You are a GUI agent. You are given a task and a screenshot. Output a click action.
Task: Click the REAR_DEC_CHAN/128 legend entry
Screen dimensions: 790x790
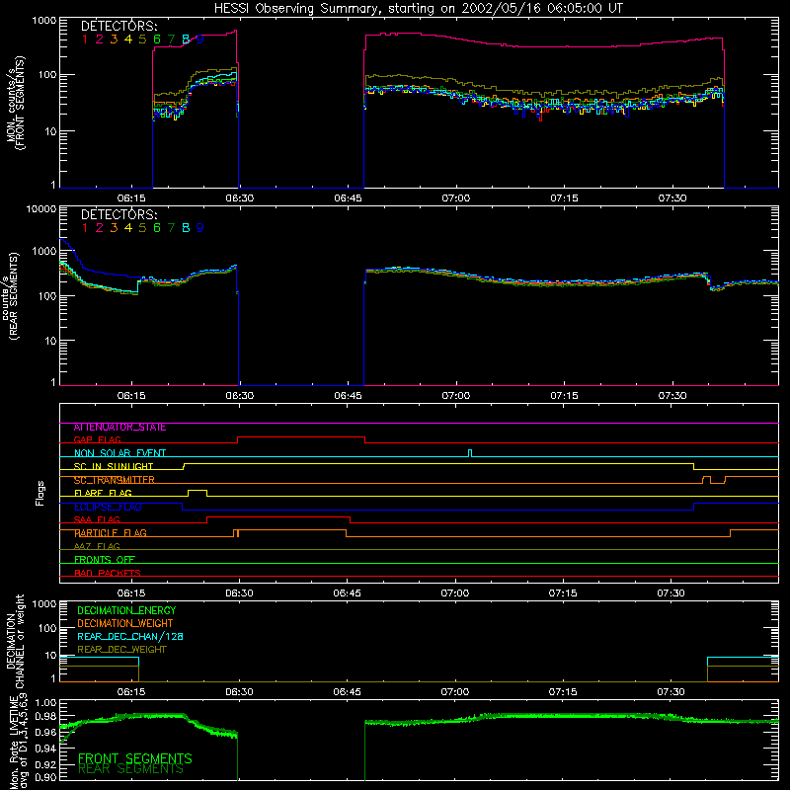[x=130, y=637]
